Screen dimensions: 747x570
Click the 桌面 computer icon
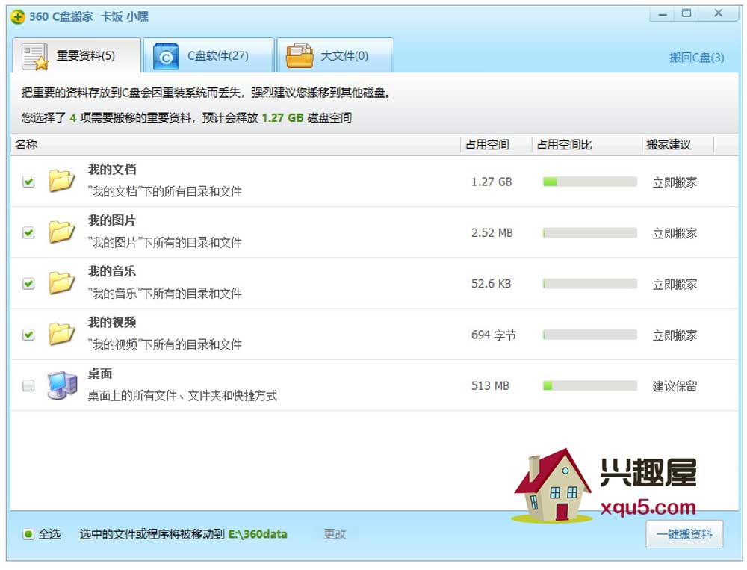click(x=63, y=385)
